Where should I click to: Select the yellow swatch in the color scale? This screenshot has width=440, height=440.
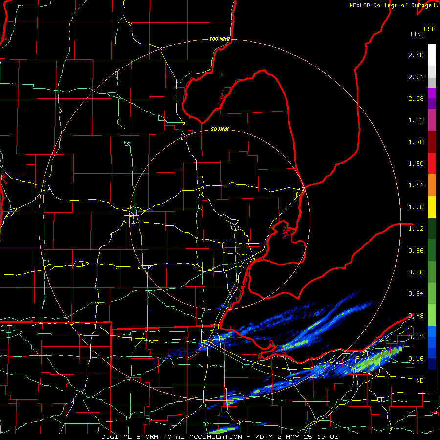tap(432, 207)
